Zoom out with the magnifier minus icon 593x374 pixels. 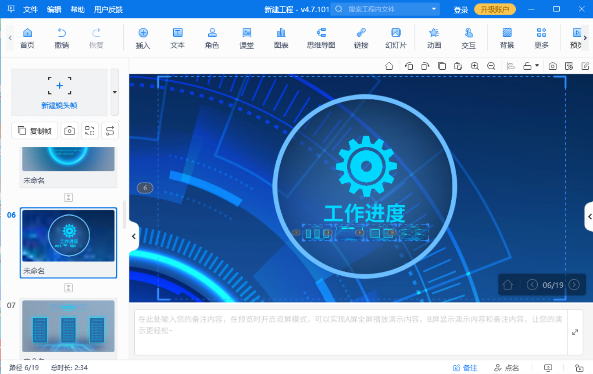coord(491,66)
